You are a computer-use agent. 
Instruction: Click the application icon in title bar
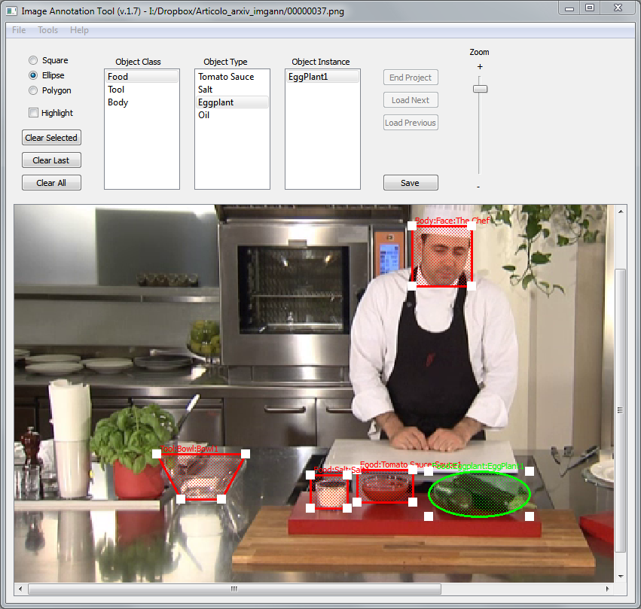(x=11, y=11)
